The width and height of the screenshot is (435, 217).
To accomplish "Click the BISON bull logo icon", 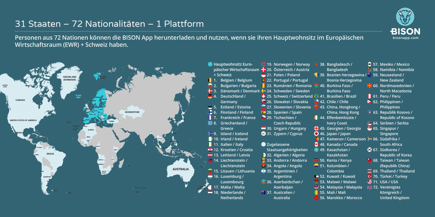I will tap(405, 17).
